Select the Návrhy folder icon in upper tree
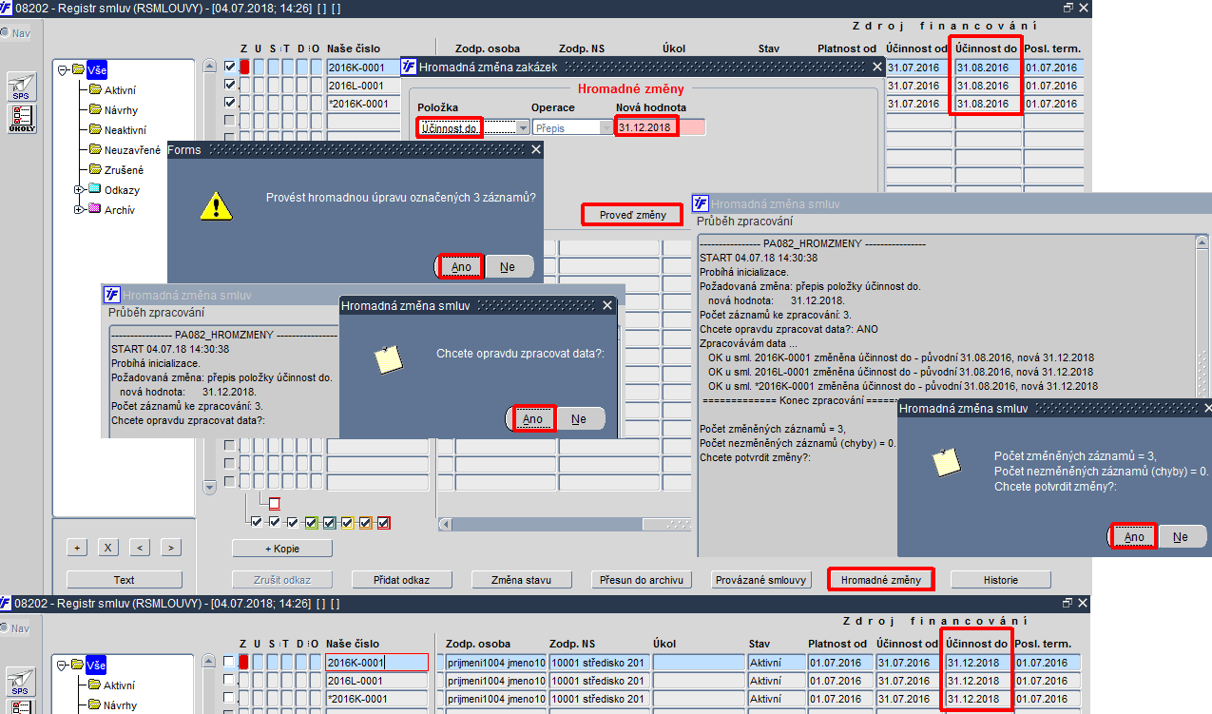The height and width of the screenshot is (714, 1212). coord(96,109)
